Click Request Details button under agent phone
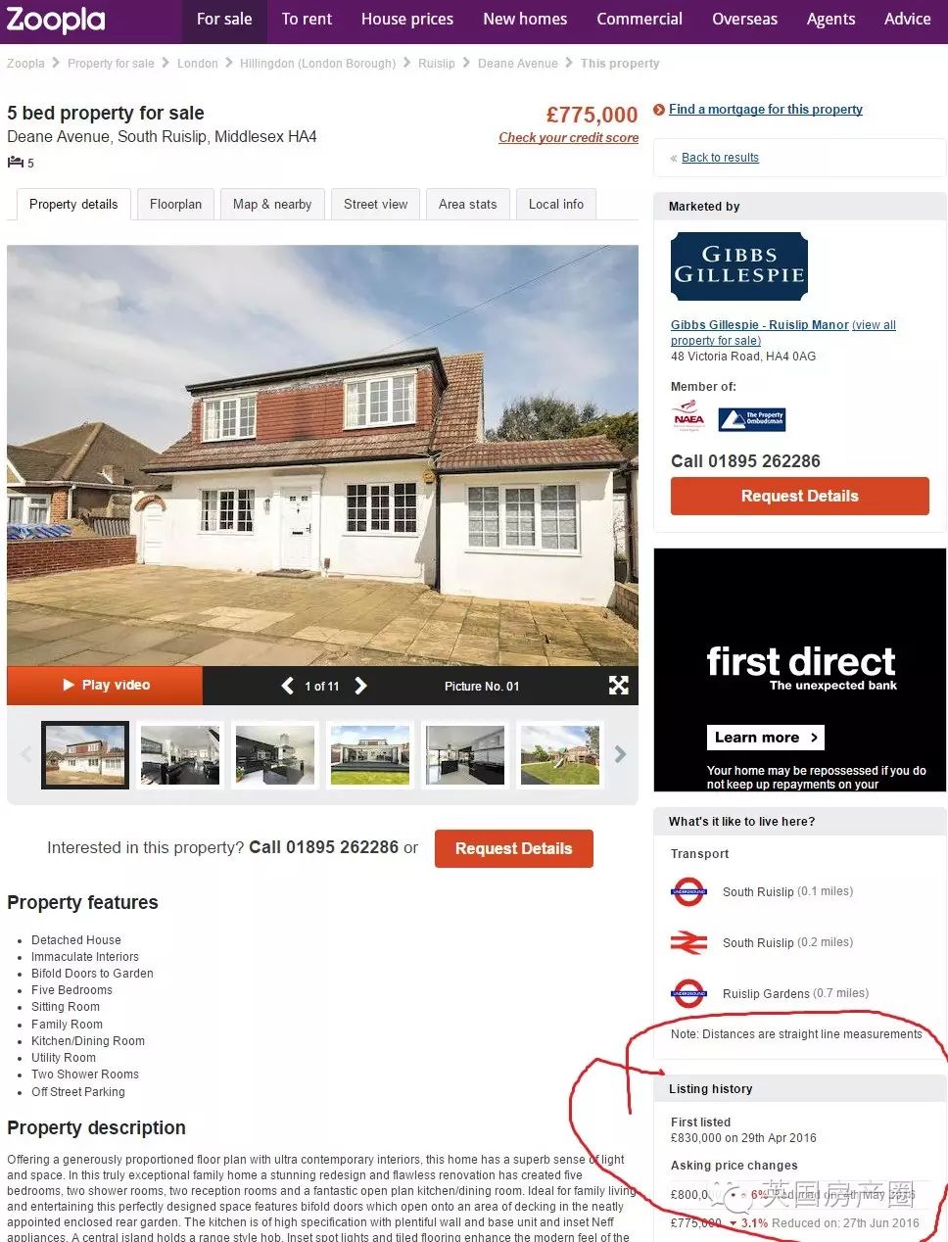This screenshot has height=1242, width=948. (799, 496)
